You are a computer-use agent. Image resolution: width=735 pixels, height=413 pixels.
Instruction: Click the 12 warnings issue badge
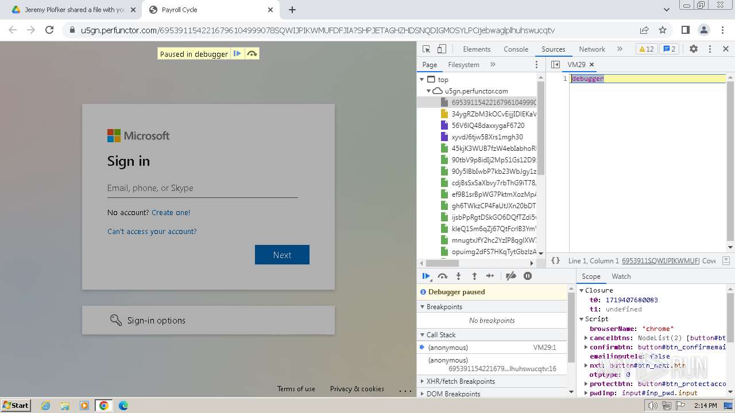coord(646,49)
